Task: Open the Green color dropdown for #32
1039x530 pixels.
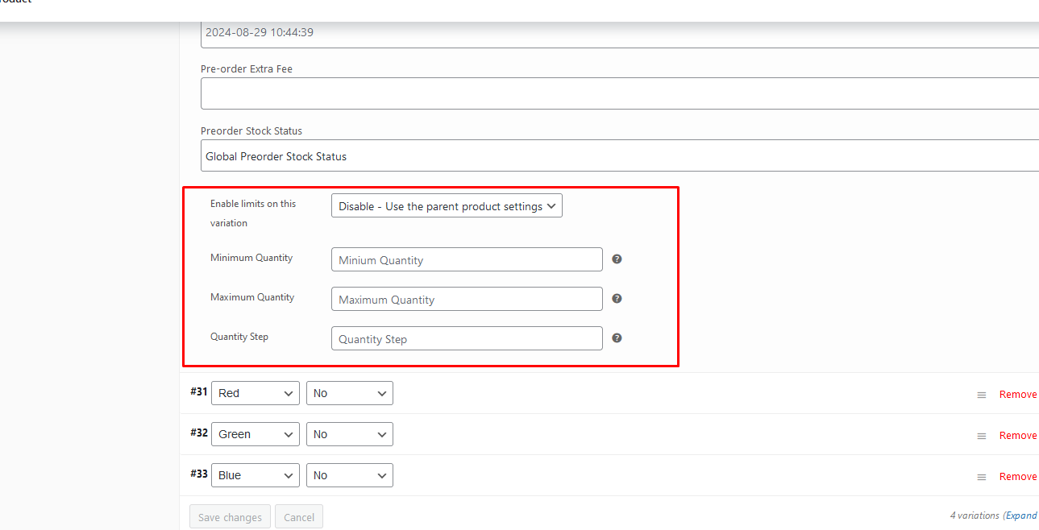Action: (255, 434)
